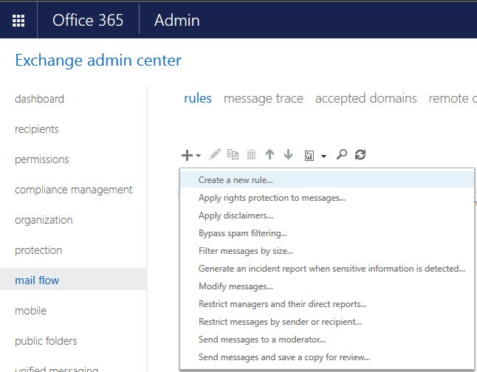This screenshot has height=372, width=477.
Task: Open protection in the sidebar
Action: [x=38, y=250]
